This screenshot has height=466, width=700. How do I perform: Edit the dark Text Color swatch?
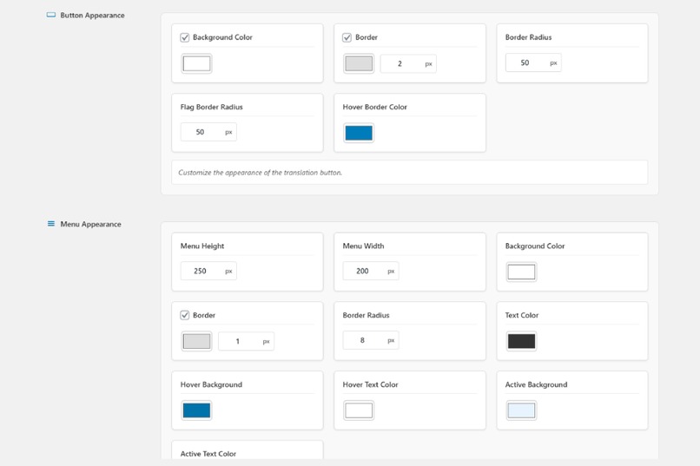point(521,341)
